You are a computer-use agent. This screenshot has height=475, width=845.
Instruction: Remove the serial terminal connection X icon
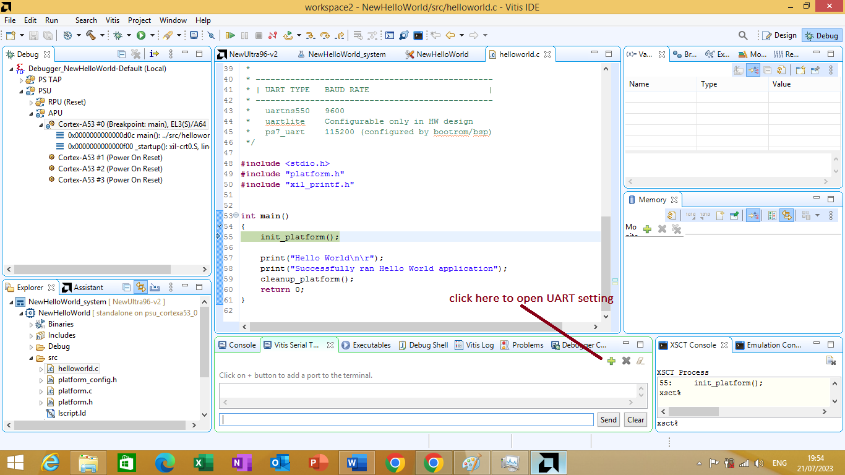click(626, 361)
